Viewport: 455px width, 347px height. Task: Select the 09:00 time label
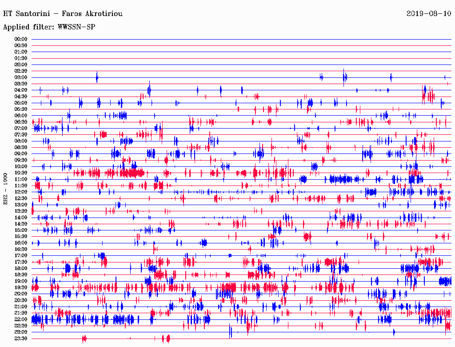[x=21, y=154]
